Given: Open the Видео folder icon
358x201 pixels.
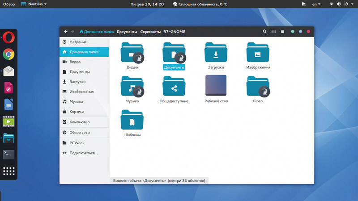Looking at the screenshot, I should click(132, 53).
